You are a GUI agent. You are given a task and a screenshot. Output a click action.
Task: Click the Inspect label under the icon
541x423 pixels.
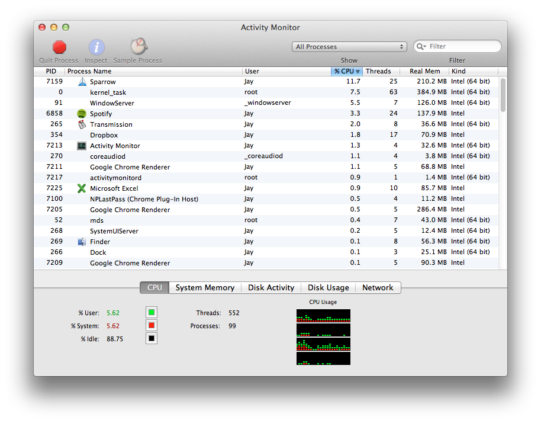pyautogui.click(x=96, y=60)
